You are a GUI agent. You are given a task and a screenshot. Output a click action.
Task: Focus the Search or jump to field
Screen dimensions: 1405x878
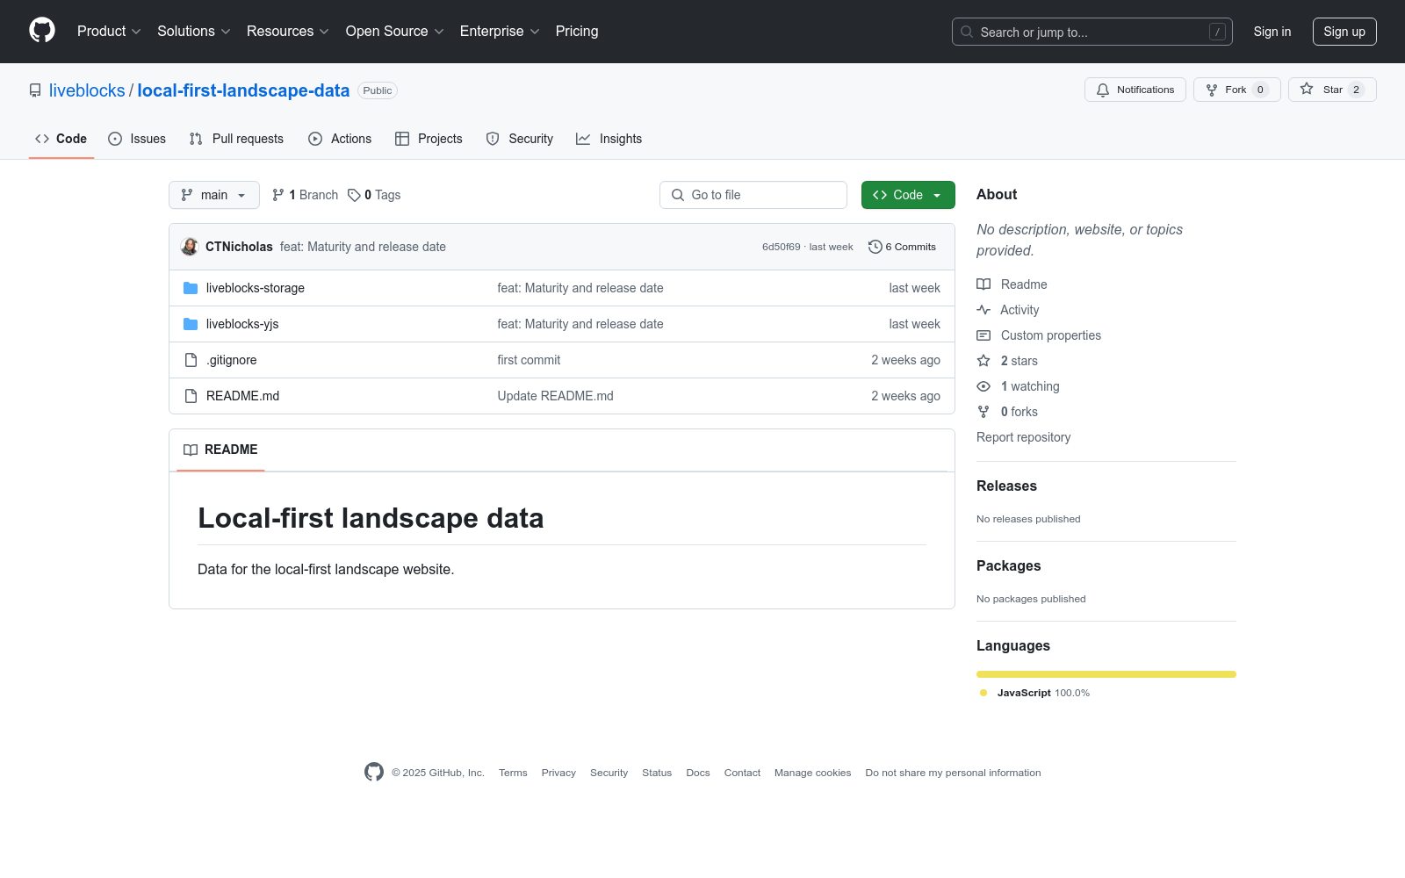click(1092, 32)
